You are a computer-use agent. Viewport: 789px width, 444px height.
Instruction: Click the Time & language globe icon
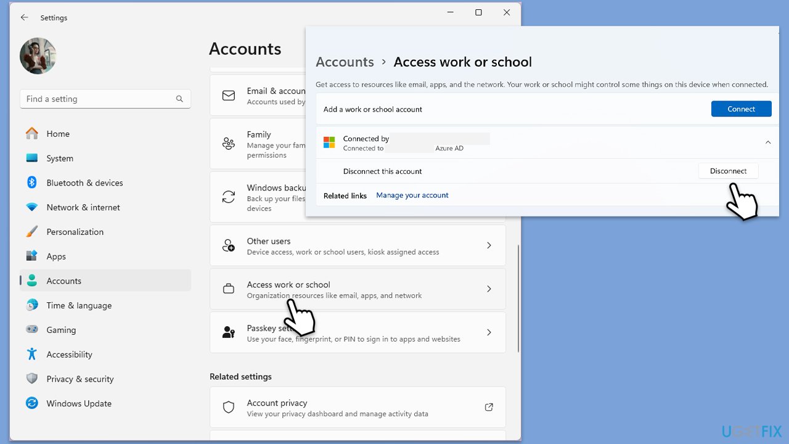[x=32, y=305]
